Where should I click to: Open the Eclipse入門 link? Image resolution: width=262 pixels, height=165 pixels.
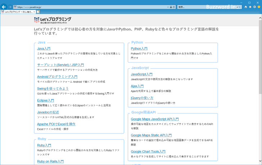click(45, 100)
